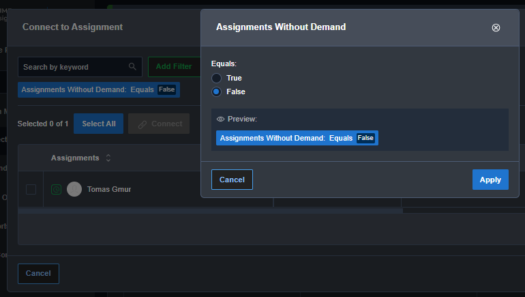Close the Assignments Without Demand dialog

tap(496, 27)
